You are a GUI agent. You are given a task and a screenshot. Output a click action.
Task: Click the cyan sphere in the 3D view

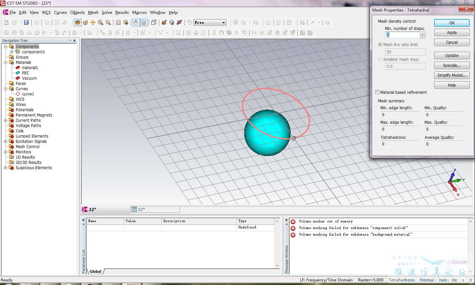tap(267, 133)
